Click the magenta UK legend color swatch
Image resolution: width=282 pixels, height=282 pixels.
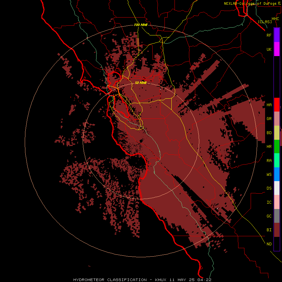pyautogui.click(x=277, y=49)
